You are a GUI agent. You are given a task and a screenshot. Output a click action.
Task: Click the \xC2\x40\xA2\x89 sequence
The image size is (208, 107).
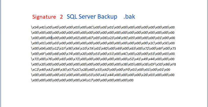[x=45, y=70]
